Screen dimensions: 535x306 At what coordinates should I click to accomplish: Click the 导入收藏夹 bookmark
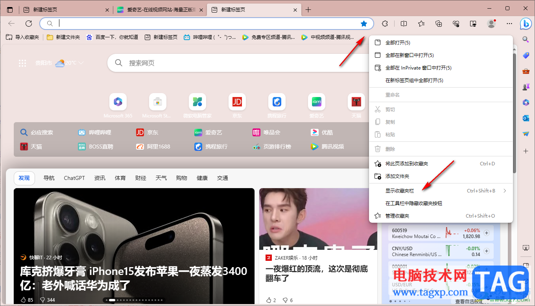pos(22,37)
